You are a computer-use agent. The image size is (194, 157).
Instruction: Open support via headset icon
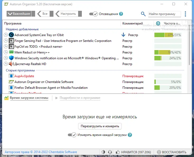[110, 152]
